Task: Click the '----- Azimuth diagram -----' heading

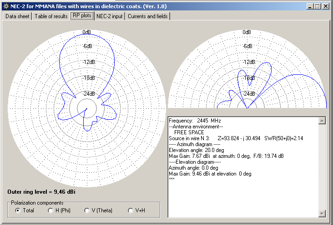Action: [x=195, y=144]
